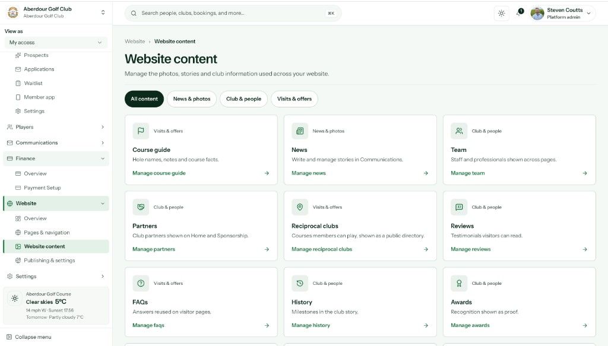608x346 pixels.
Task: Click Manage history link
Action: click(x=311, y=325)
